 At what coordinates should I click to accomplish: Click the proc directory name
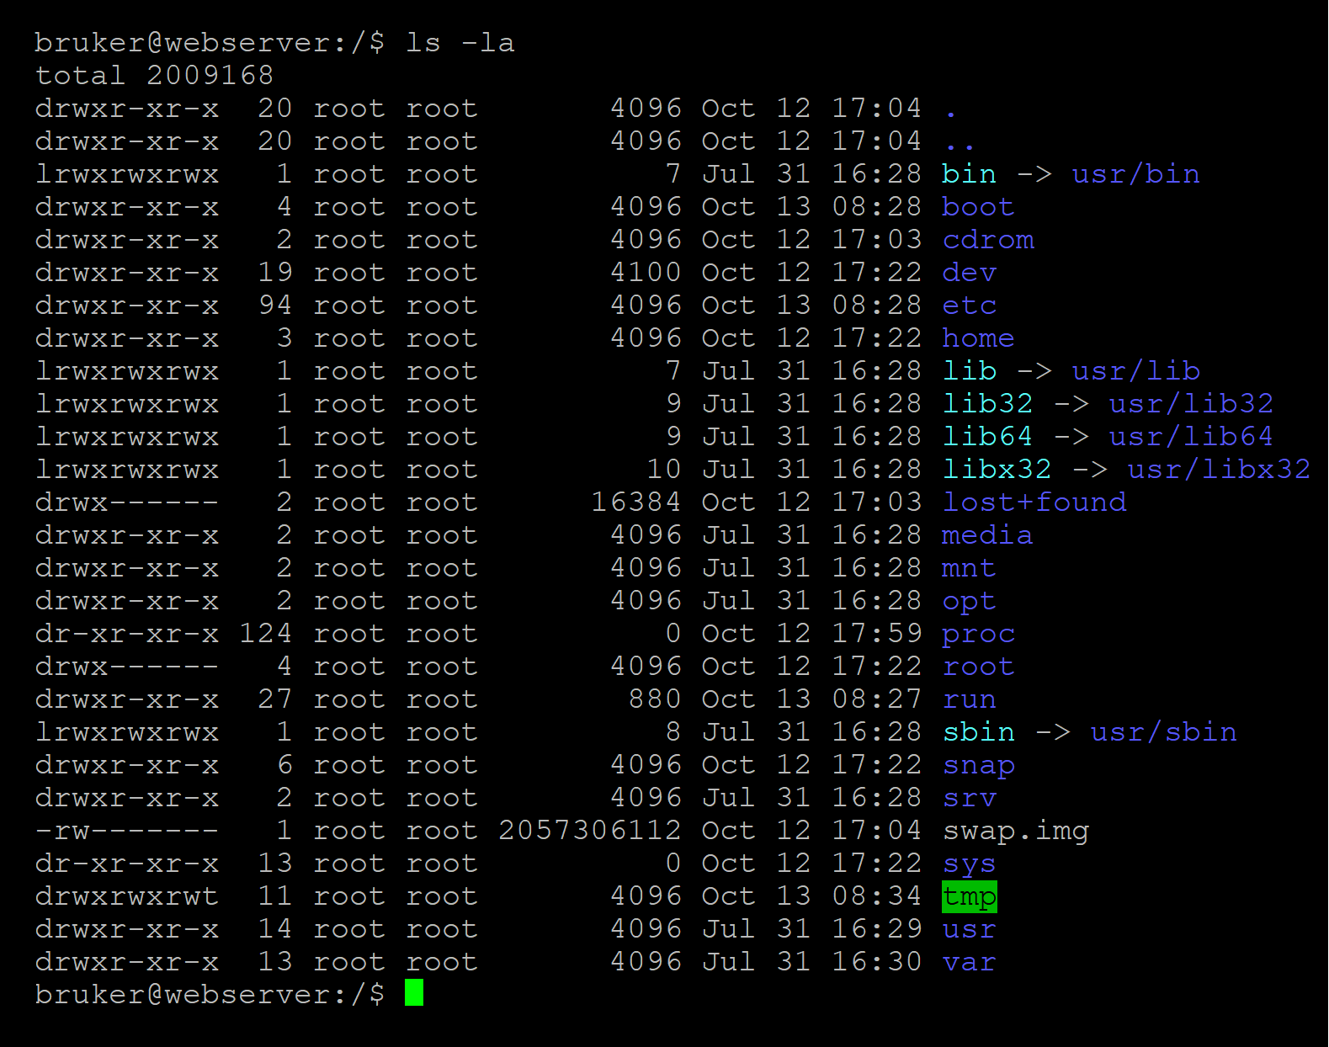pyautogui.click(x=978, y=634)
